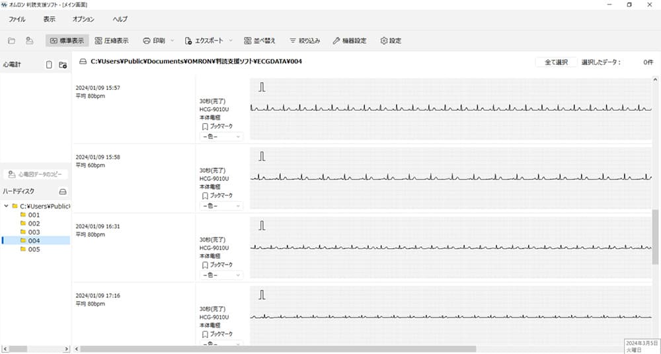Select folder 002 in the tree
The image size is (661, 354).
[34, 224]
